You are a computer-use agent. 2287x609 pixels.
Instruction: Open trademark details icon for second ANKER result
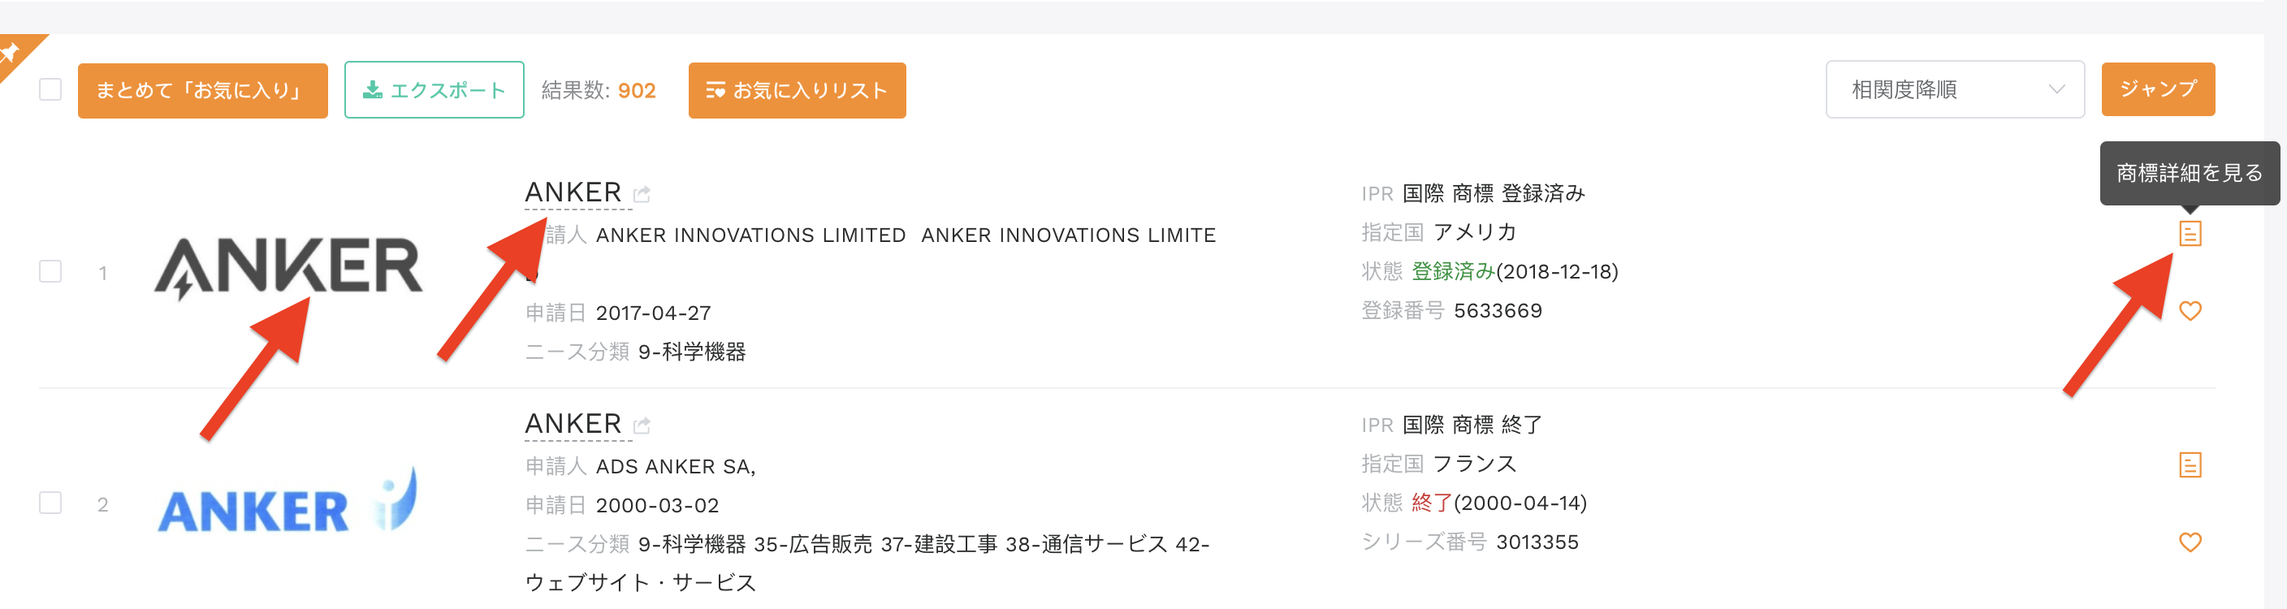(x=2190, y=464)
